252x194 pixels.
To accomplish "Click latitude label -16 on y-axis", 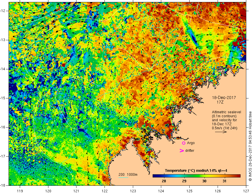I will [x=3, y=127].
